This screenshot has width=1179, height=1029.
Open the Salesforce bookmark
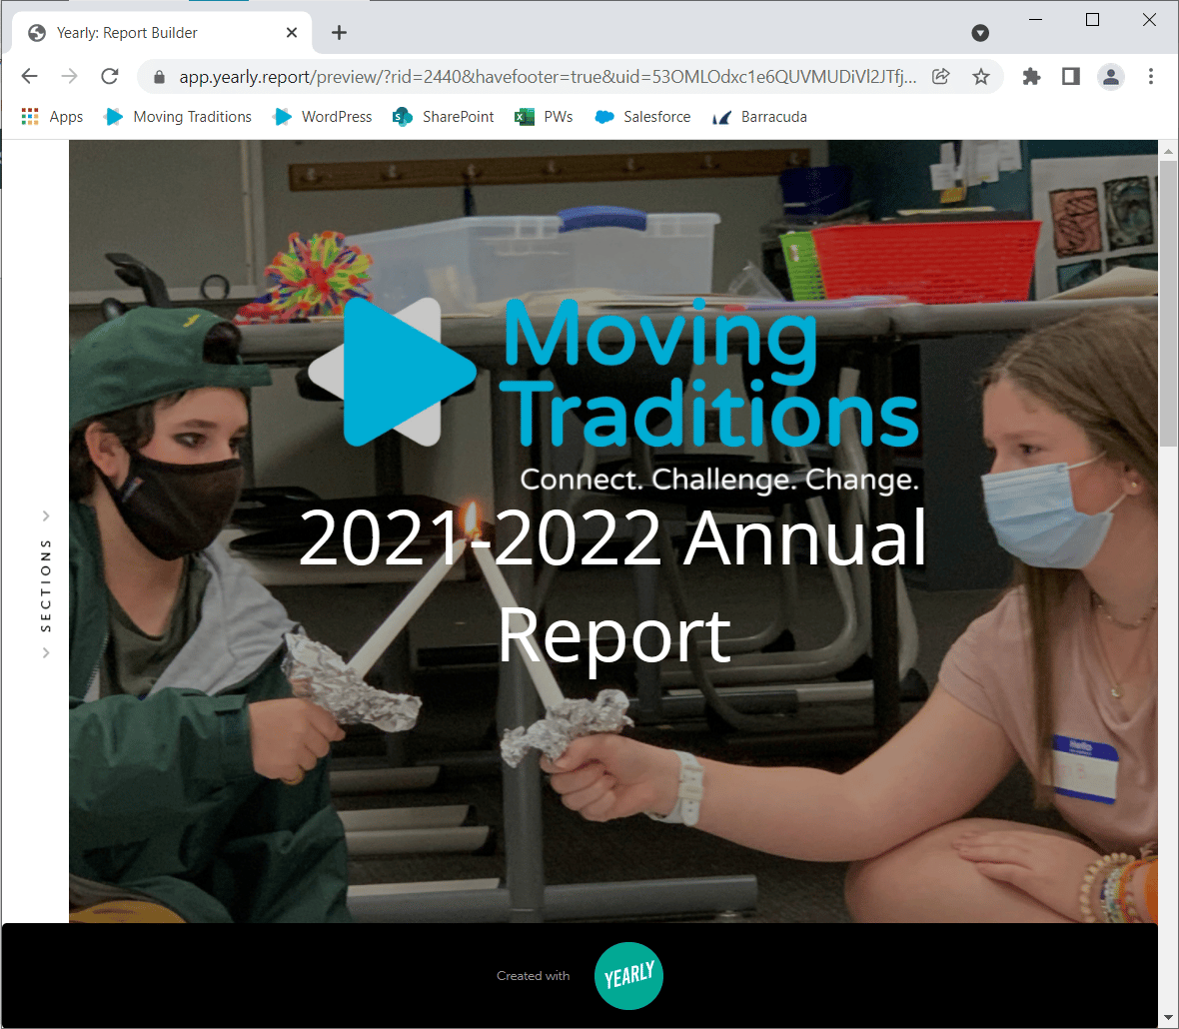[x=642, y=117]
